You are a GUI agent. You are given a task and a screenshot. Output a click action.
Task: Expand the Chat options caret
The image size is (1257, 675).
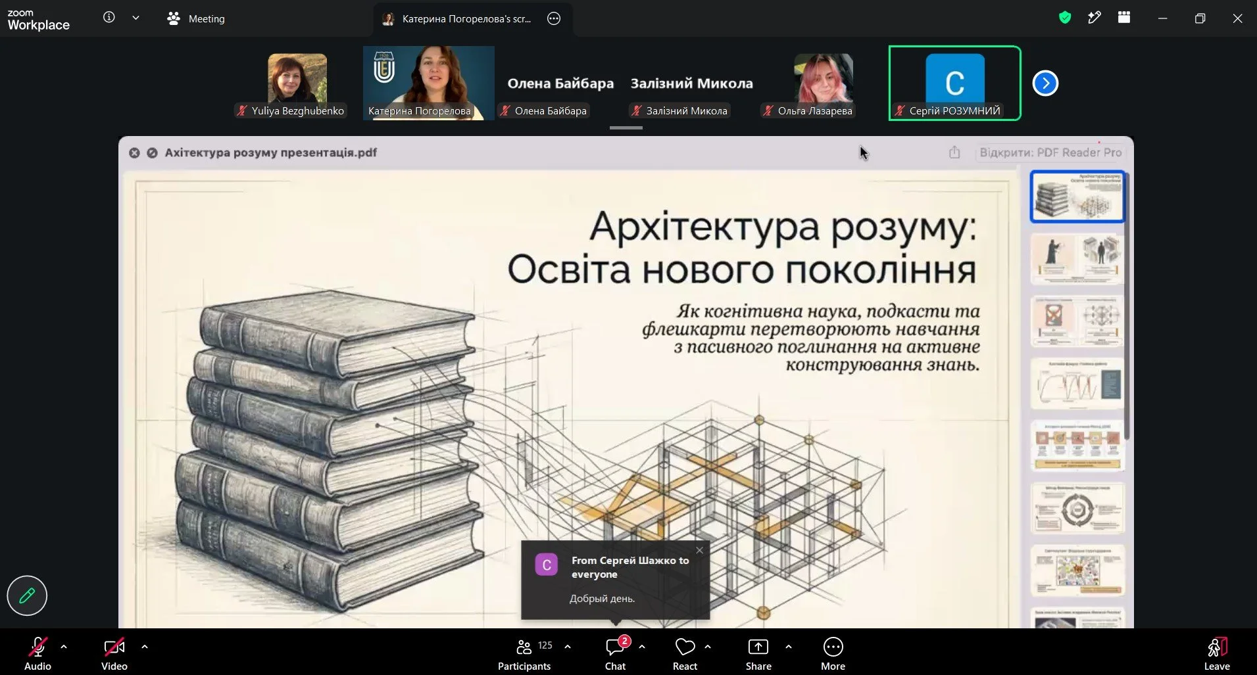coord(642,647)
